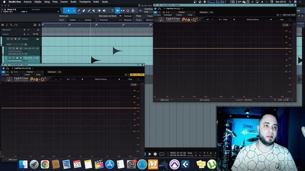Click Remover in Marcador de Bend section
The image size is (305, 171).
[x=128, y=16]
